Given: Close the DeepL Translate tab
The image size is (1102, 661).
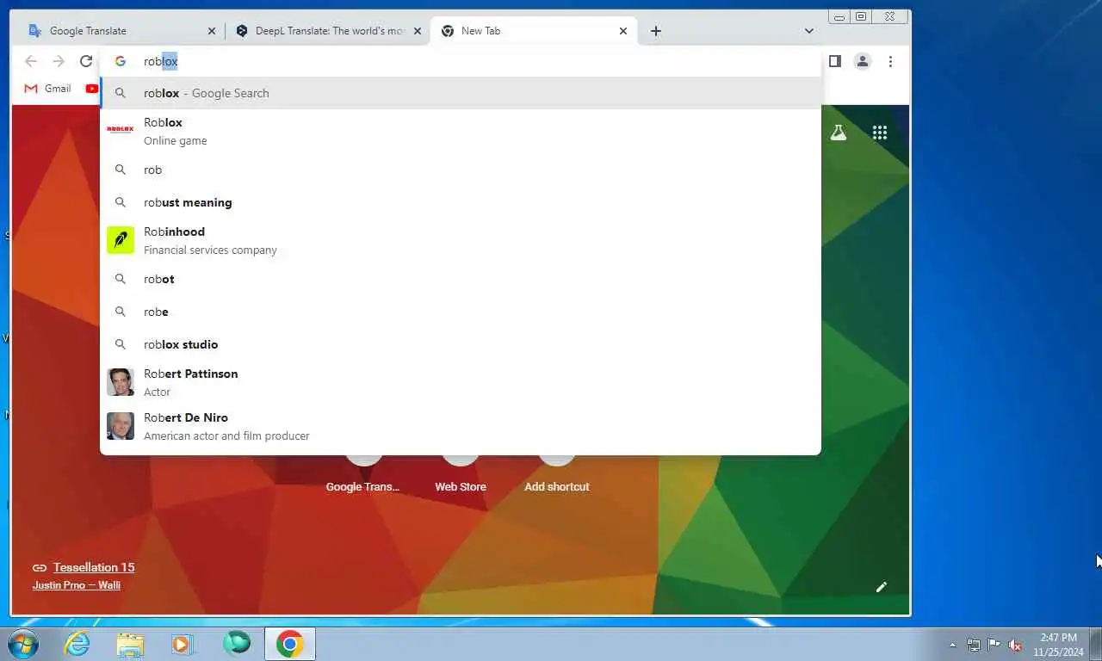Looking at the screenshot, I should pos(418,31).
